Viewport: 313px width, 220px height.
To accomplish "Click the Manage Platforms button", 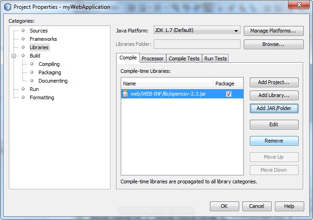I will tap(274, 31).
